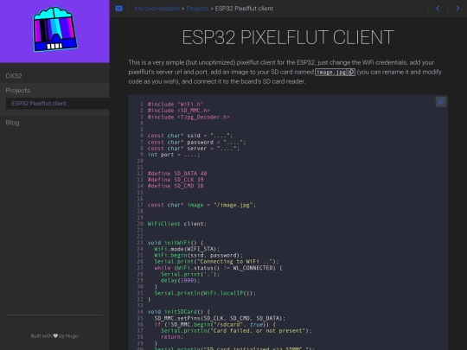467x350 pixels.
Task: Click the site logo in sidebar
Action: point(54,29)
